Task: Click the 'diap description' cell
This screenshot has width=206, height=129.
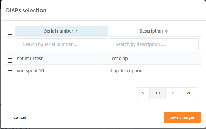Action: point(154,71)
